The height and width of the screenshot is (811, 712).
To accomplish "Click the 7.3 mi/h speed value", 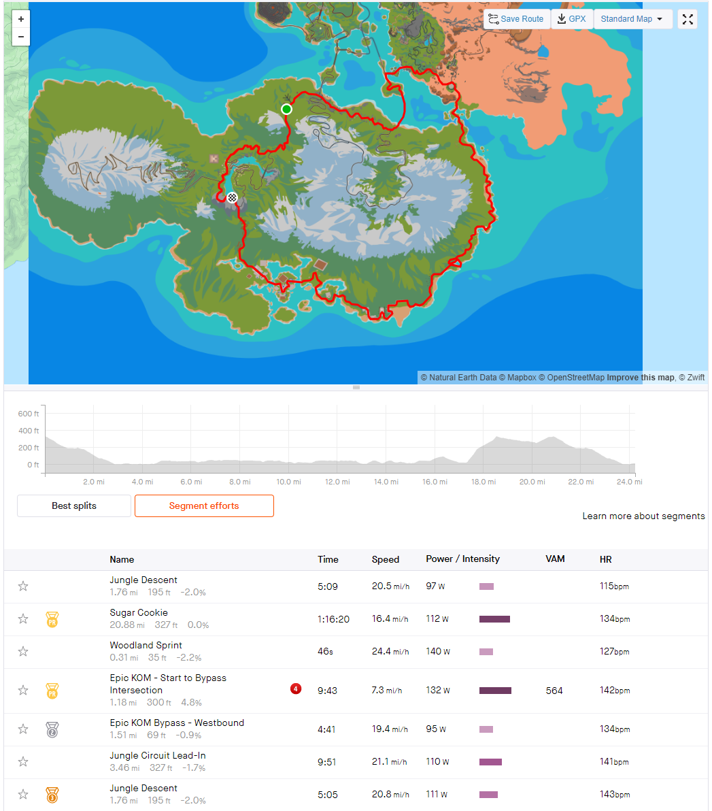I will [387, 690].
